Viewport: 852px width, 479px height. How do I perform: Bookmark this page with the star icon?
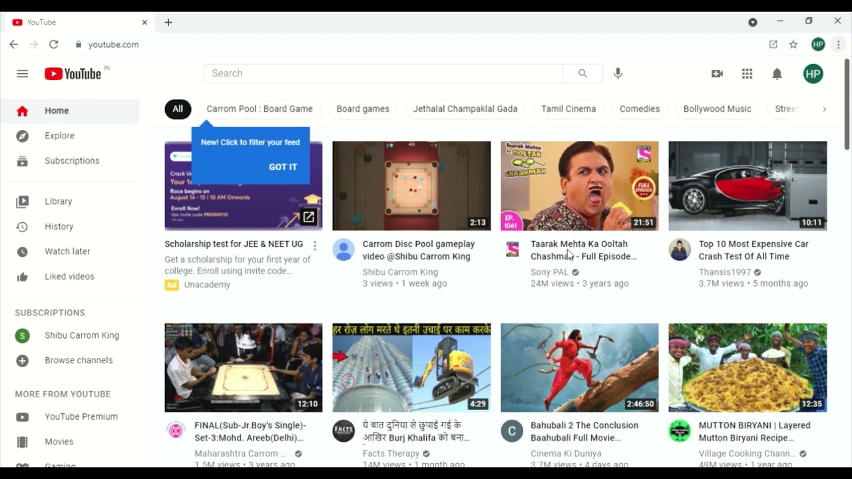[x=793, y=45]
